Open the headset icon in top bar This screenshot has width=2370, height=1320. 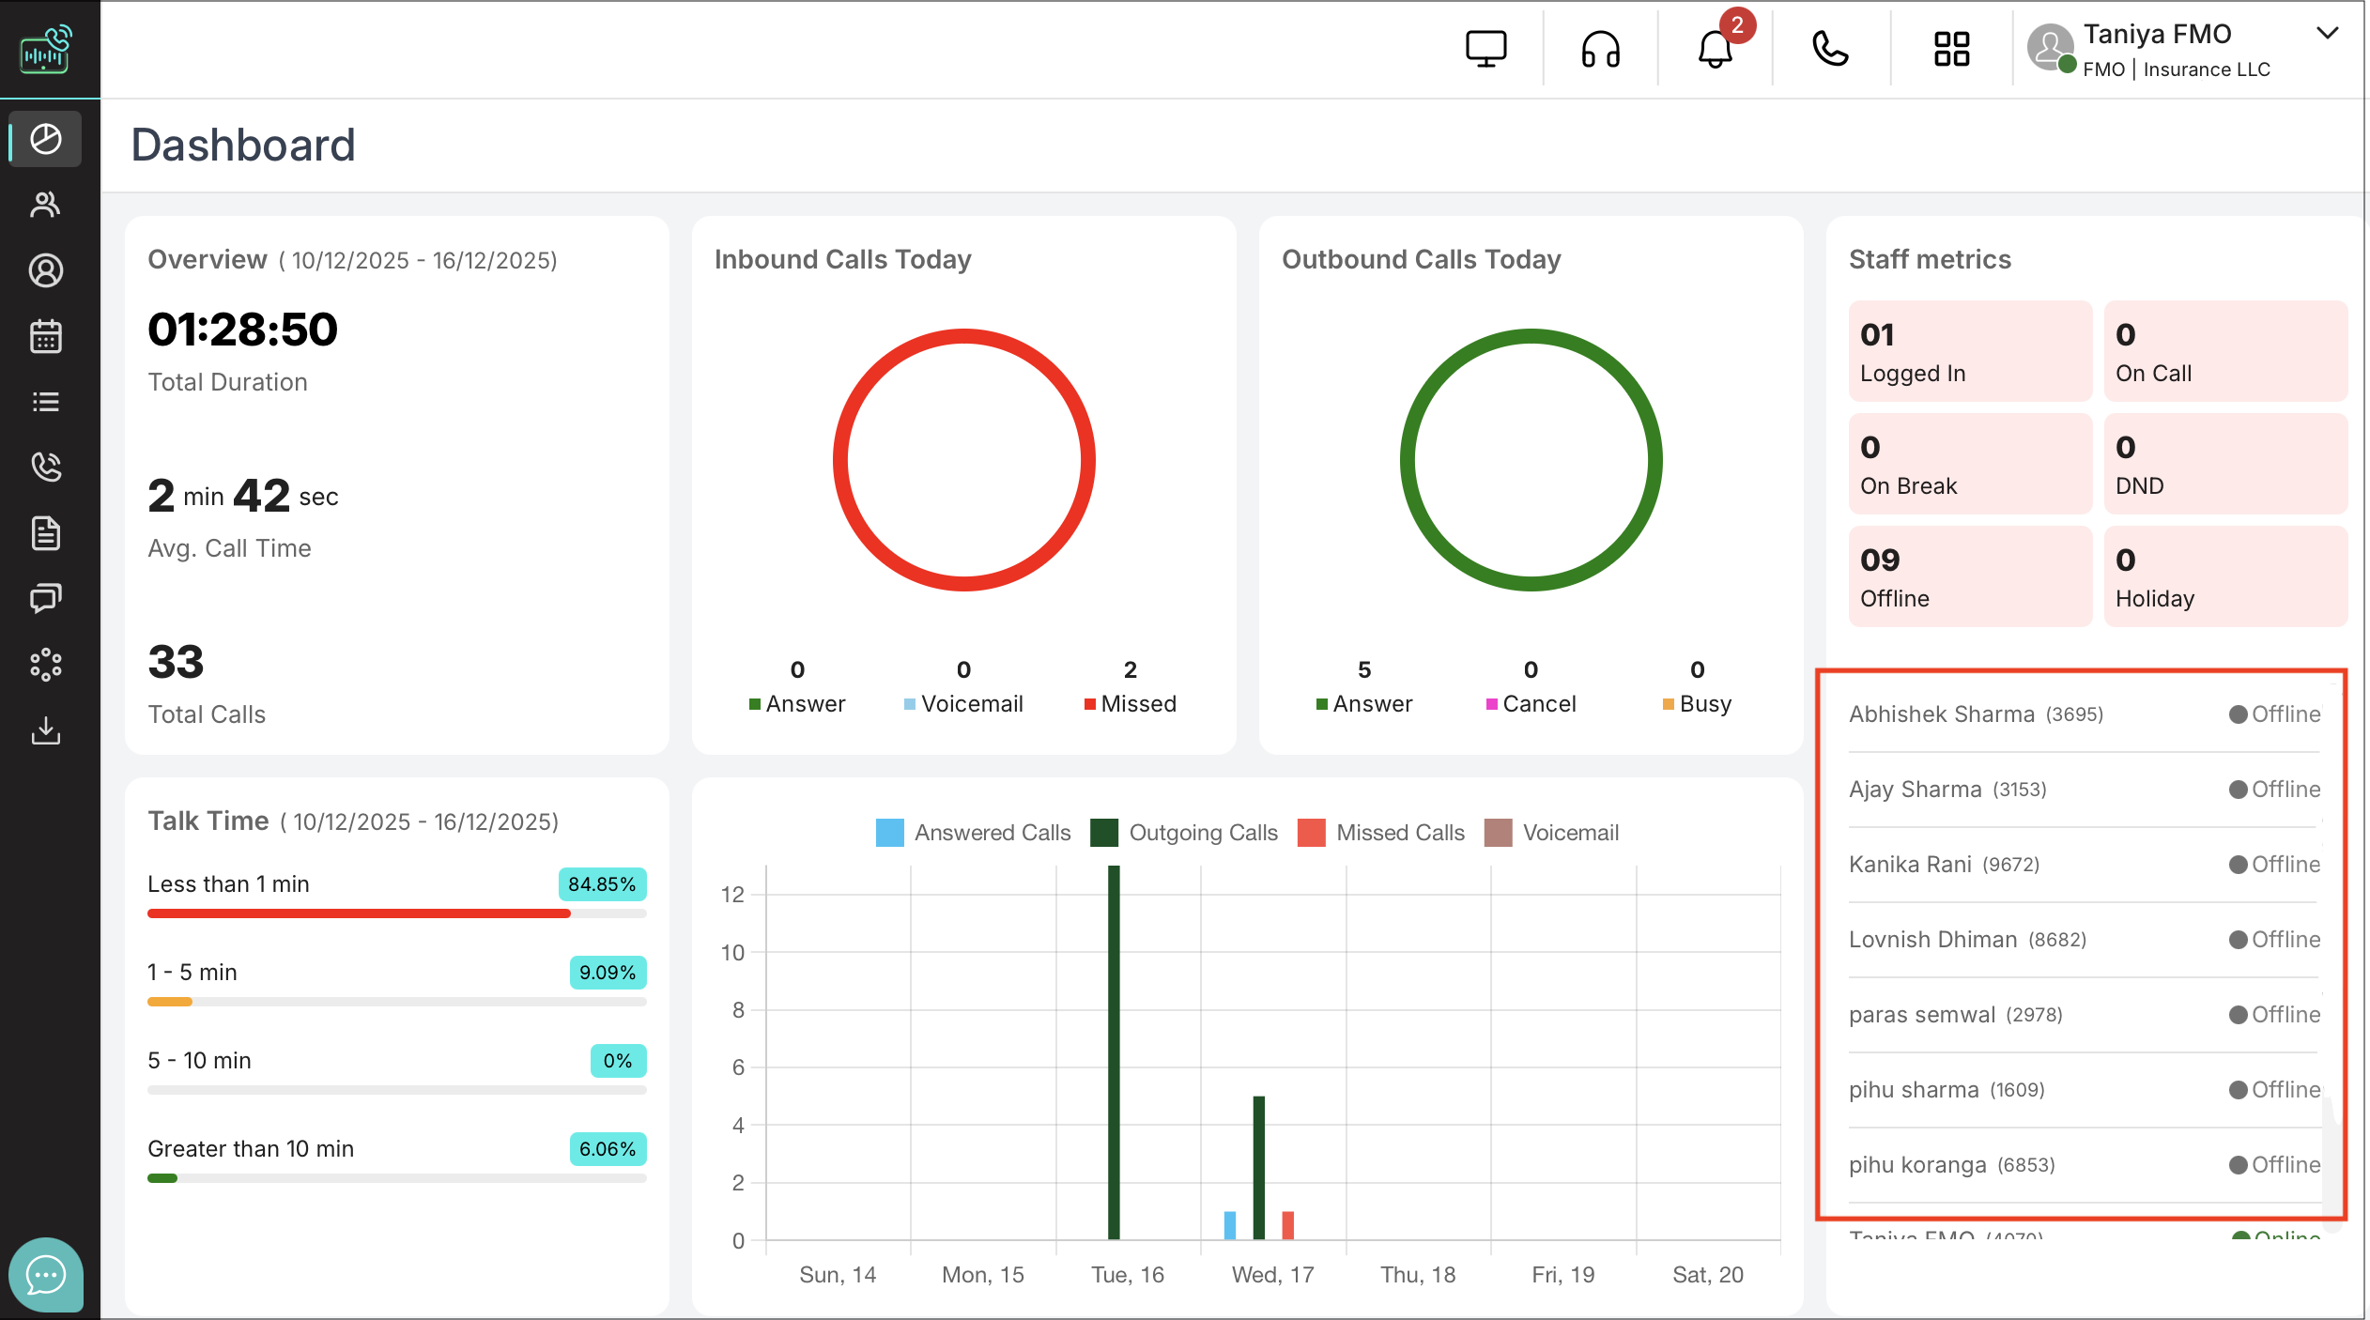1600,49
